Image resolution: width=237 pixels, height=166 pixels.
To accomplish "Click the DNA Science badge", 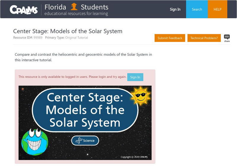I will 85,141.
